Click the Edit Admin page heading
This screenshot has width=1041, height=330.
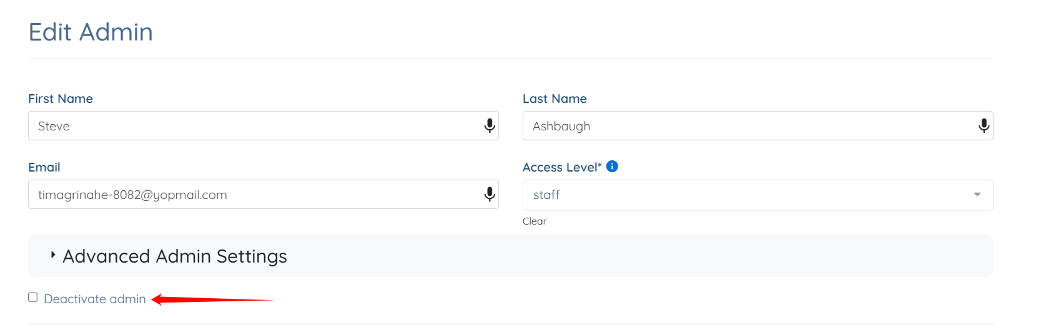tap(91, 32)
